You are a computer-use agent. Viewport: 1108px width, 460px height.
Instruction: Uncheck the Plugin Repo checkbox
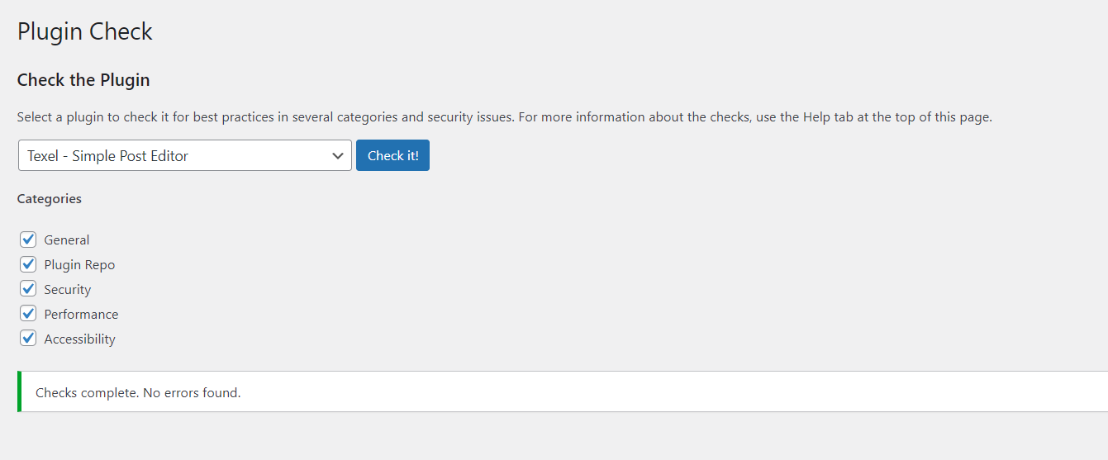[29, 264]
